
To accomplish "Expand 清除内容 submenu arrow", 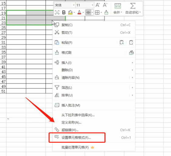I will coord(132,78).
